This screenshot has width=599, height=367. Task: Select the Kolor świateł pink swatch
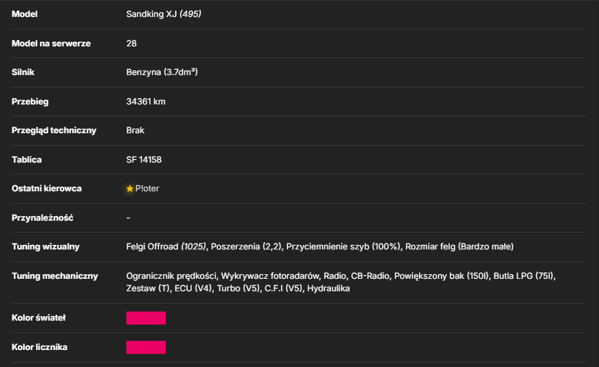tap(146, 318)
